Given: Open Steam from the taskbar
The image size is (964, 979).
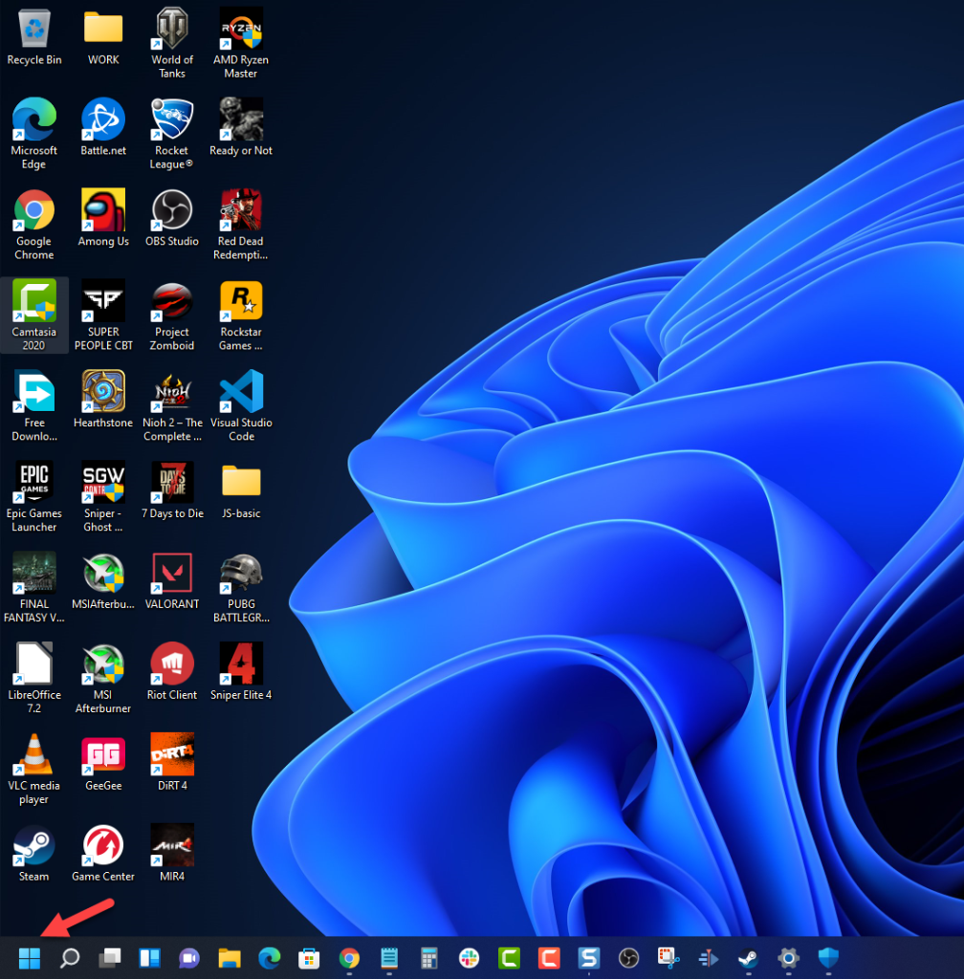Looking at the screenshot, I should coord(749,957).
